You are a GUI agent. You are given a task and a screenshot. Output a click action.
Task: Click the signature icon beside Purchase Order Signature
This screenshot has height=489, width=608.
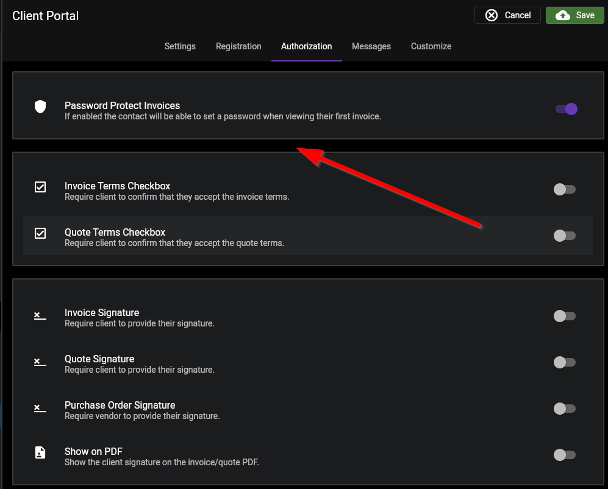pyautogui.click(x=40, y=408)
